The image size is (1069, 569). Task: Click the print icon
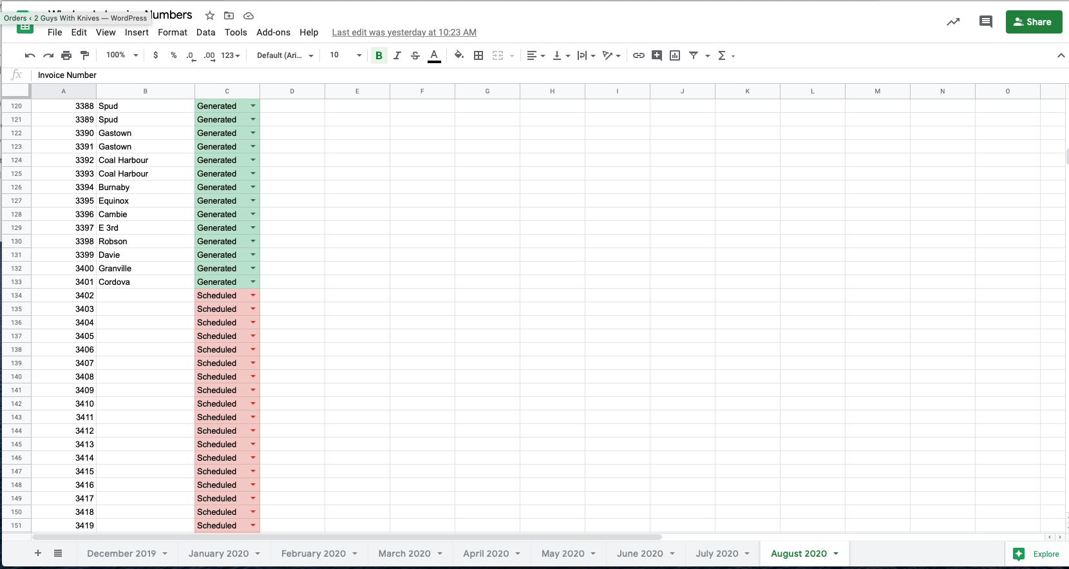(66, 55)
